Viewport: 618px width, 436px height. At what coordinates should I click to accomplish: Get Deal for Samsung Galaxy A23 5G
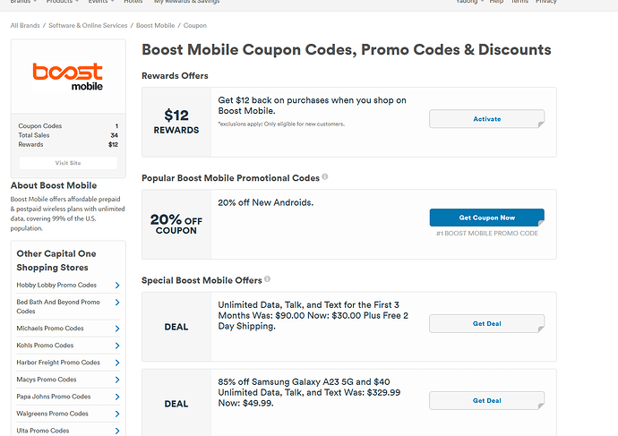point(486,400)
